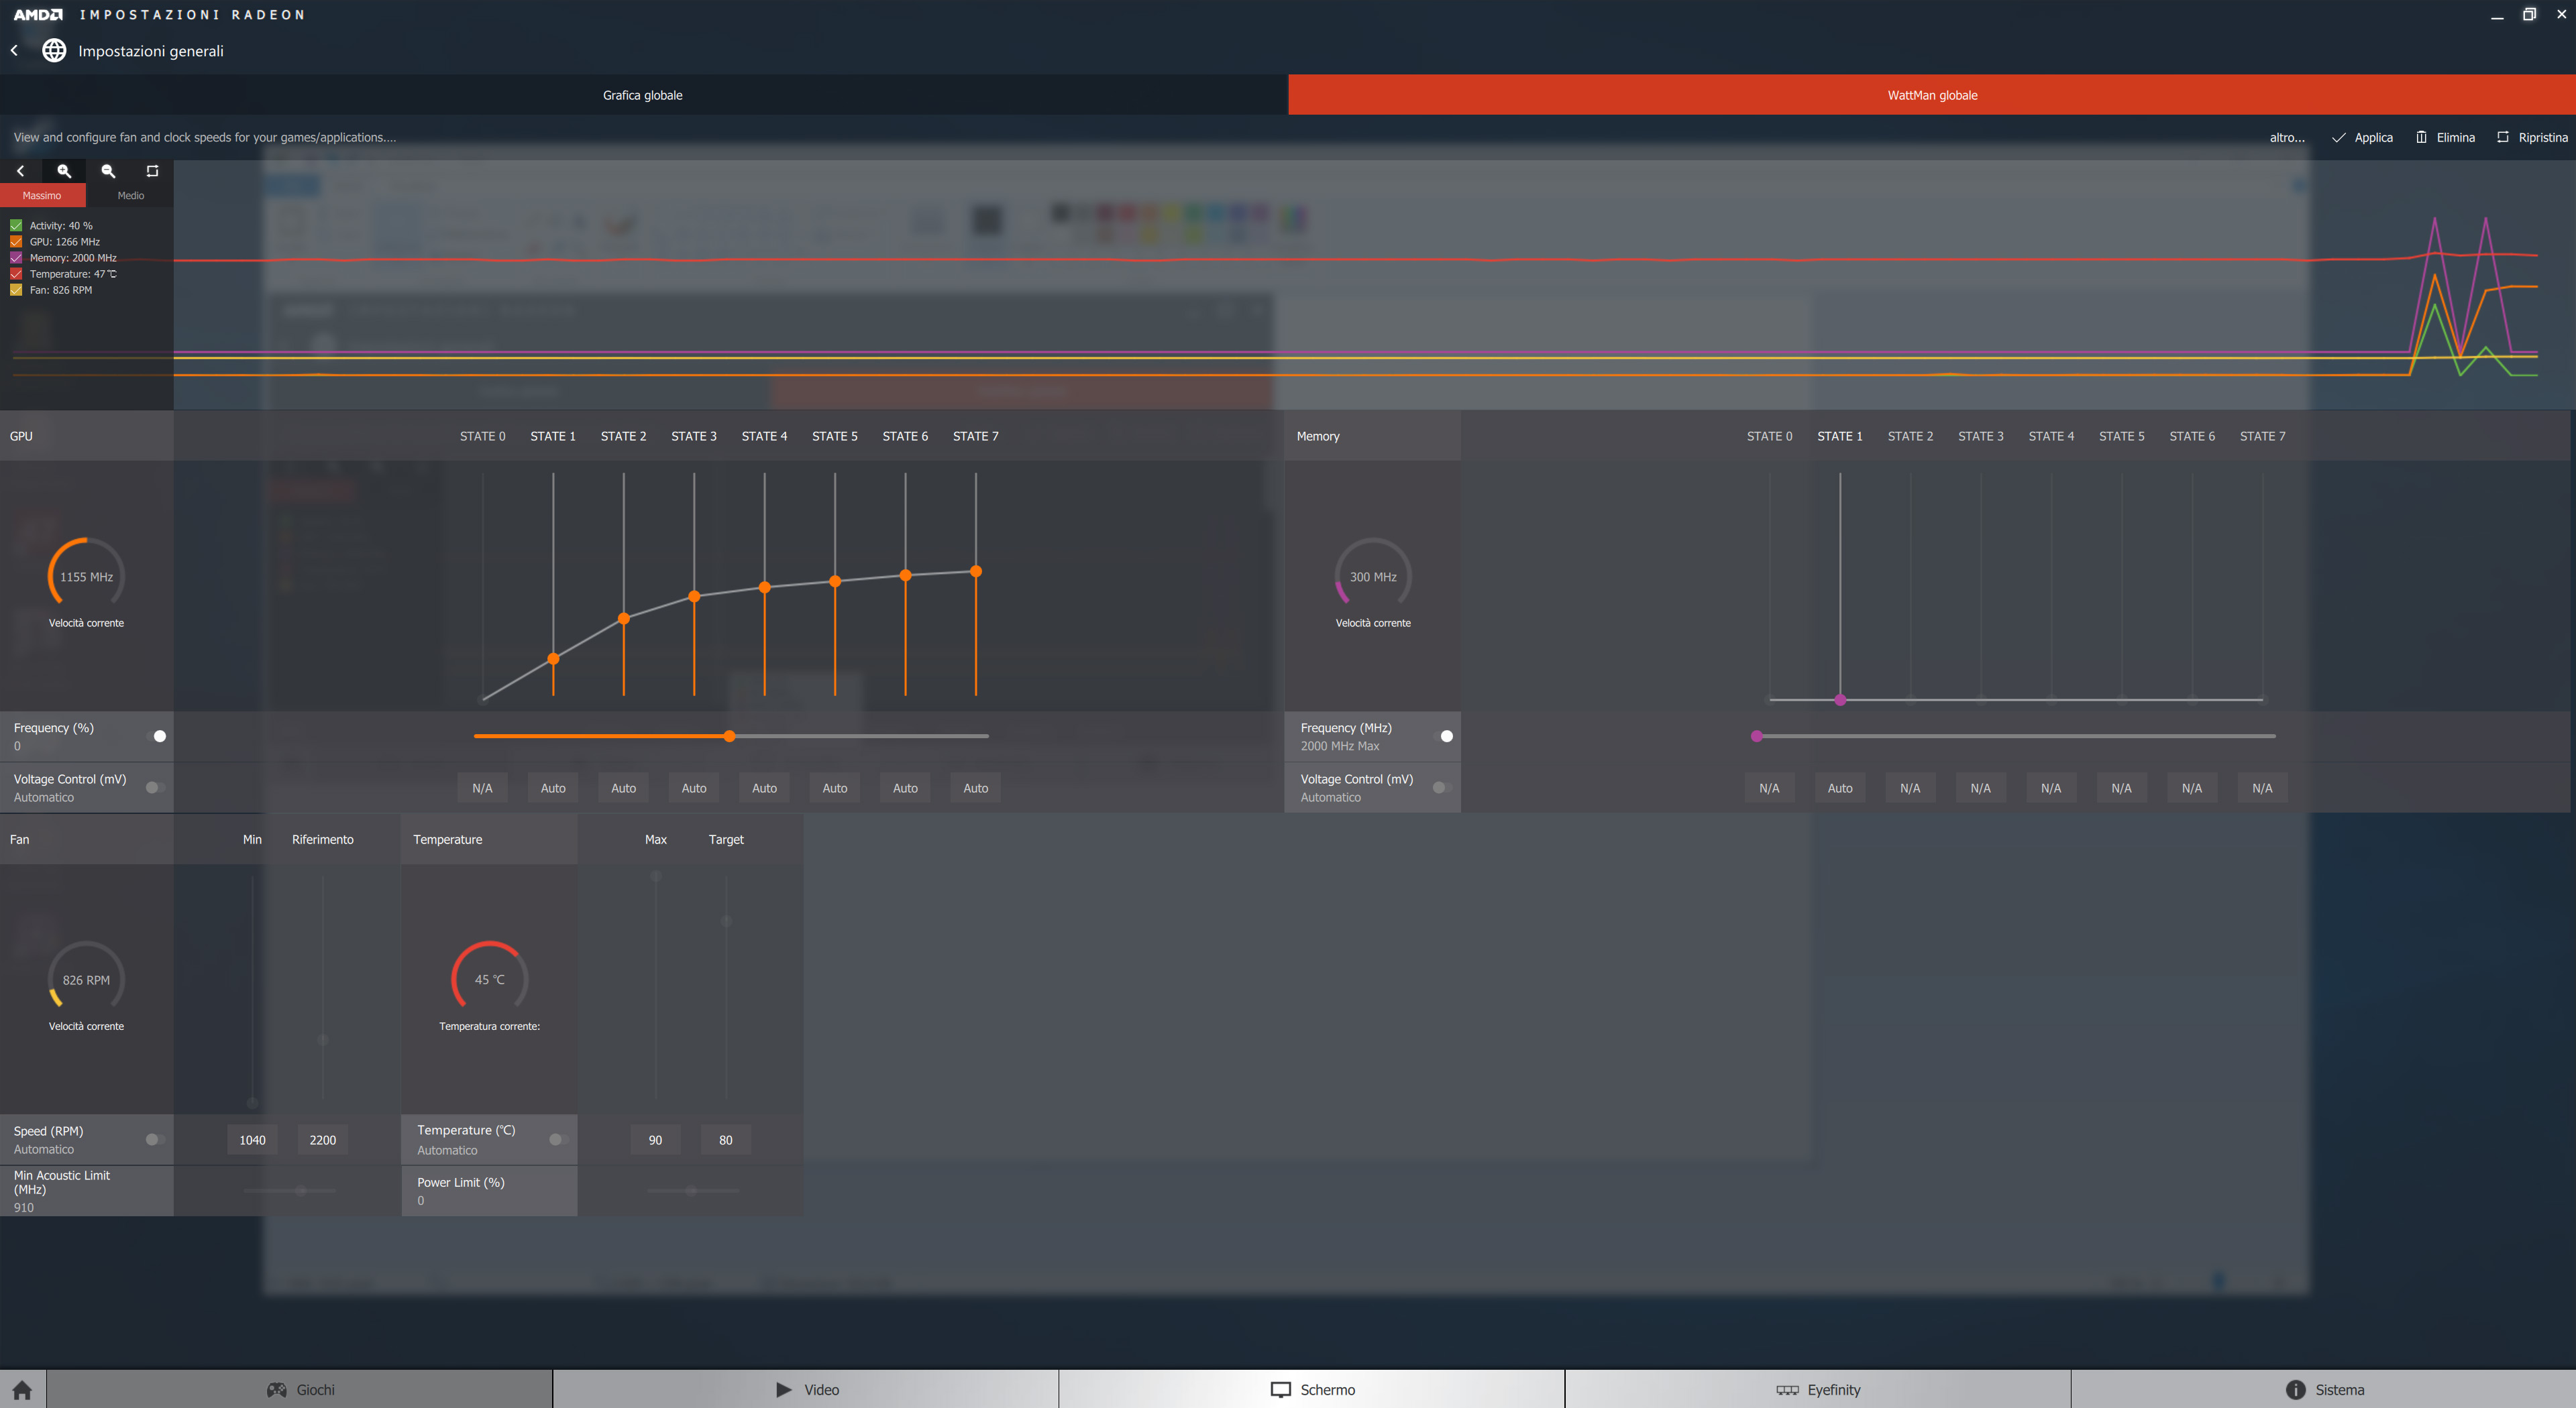Click the GPU STATE 7 frequency point
This screenshot has width=2576, height=1408.
[976, 572]
